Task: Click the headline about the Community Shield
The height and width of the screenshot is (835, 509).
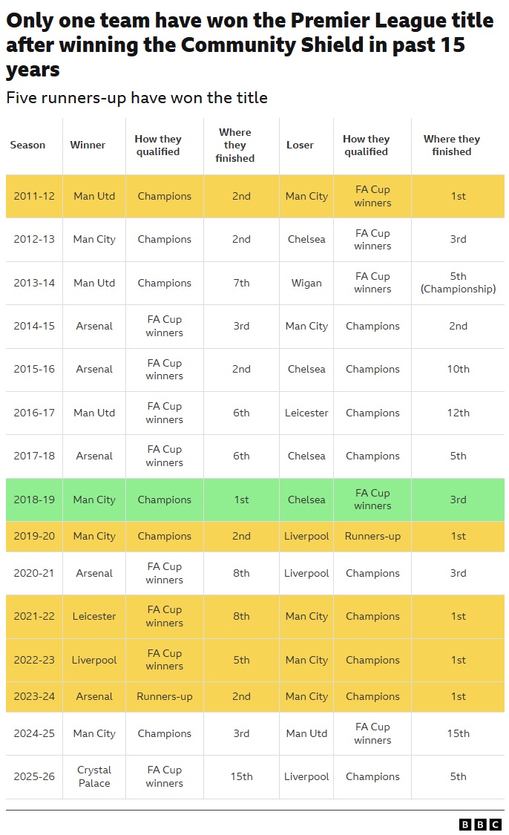Action: pos(250,45)
